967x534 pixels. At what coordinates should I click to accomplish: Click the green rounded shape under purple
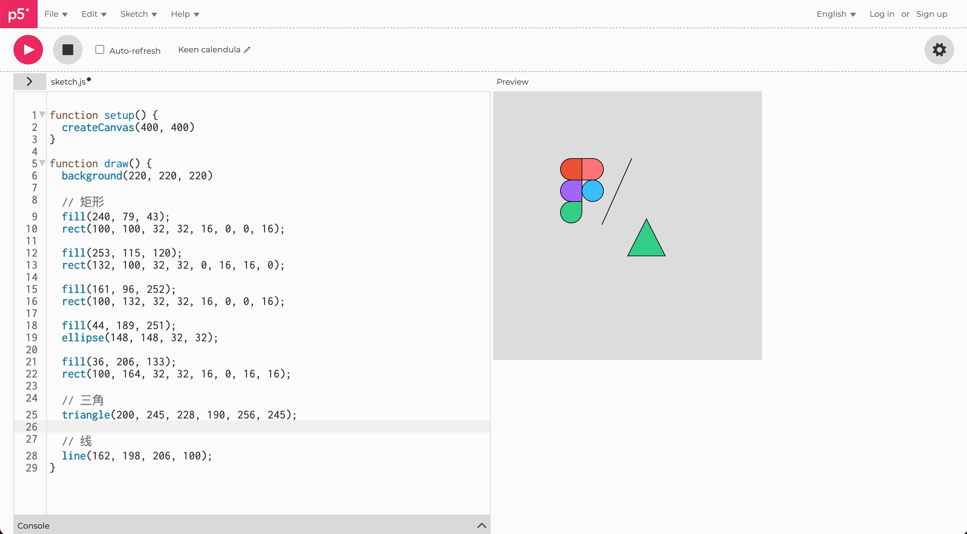click(571, 212)
